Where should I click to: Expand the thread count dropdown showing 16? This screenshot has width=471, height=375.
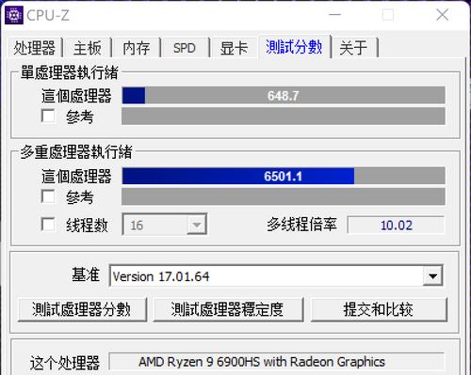click(165, 225)
